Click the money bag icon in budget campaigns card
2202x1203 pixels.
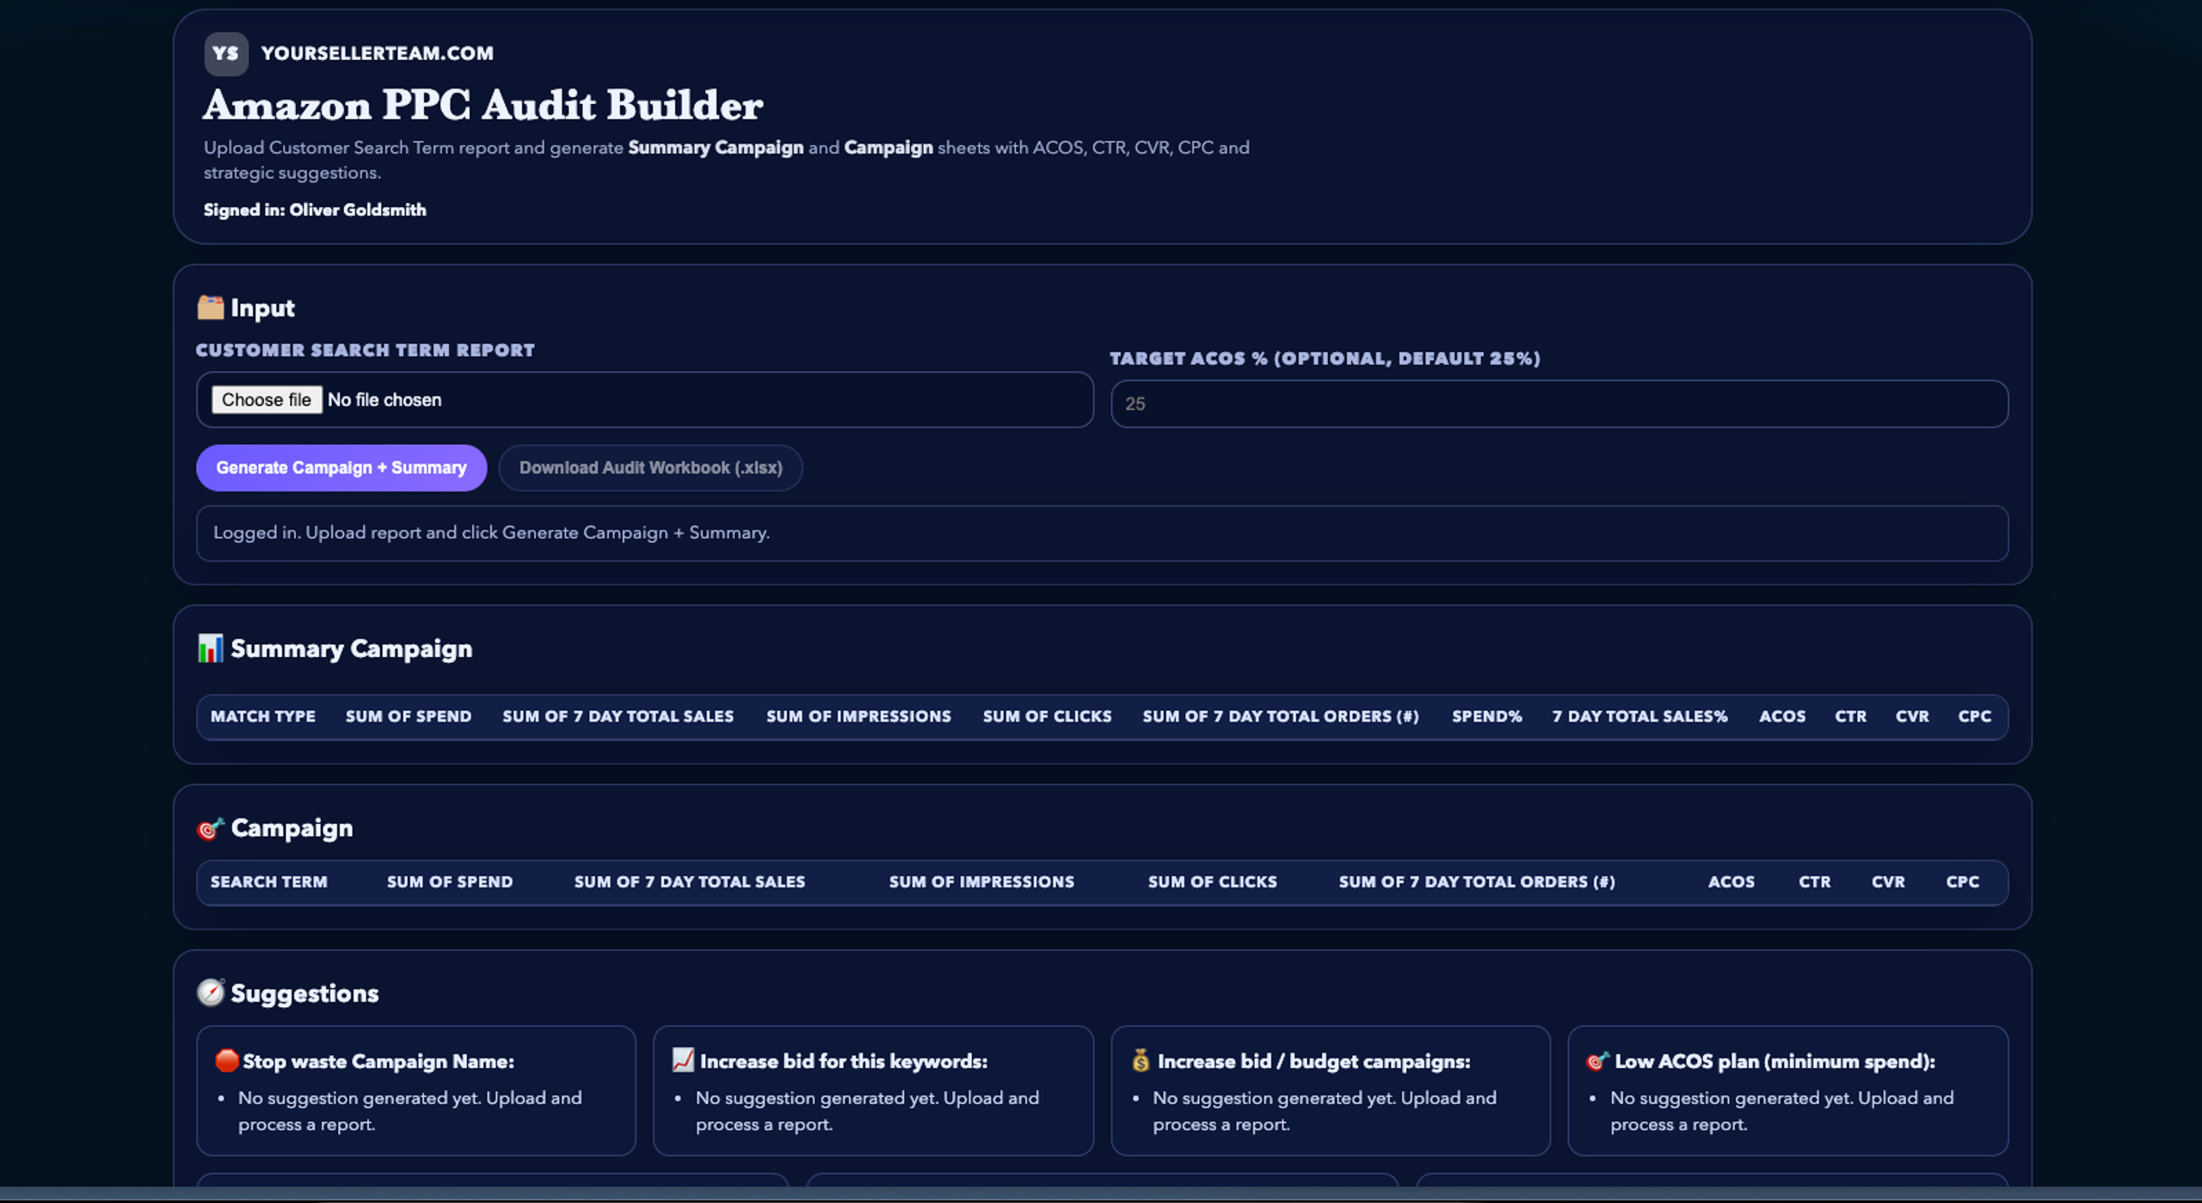click(1141, 1060)
